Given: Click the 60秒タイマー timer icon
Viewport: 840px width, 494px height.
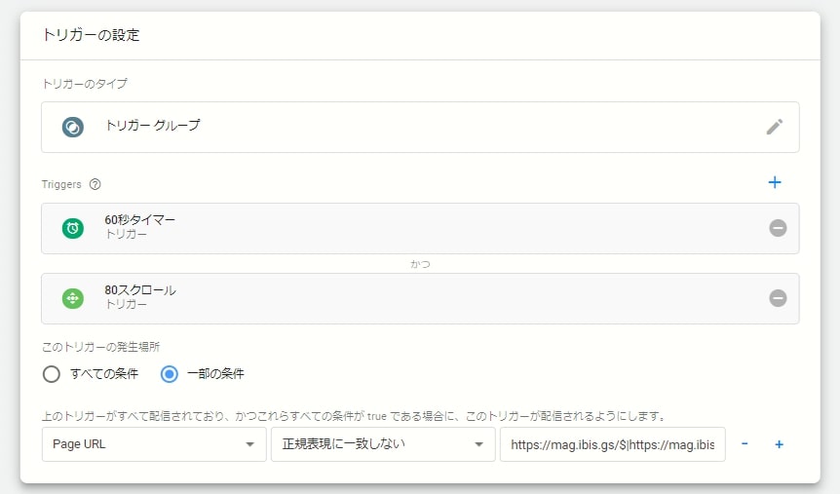Looking at the screenshot, I should 73,228.
